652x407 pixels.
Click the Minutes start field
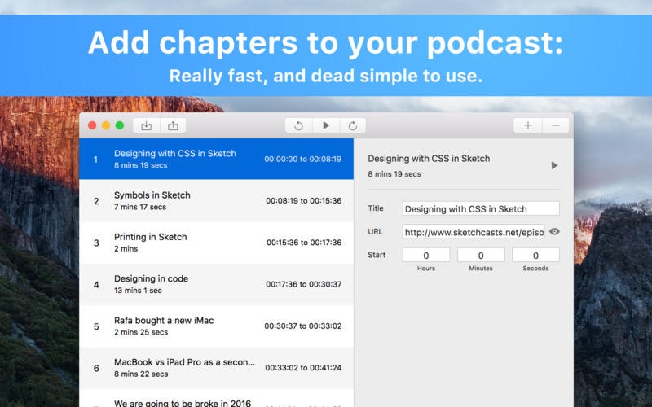(x=481, y=255)
